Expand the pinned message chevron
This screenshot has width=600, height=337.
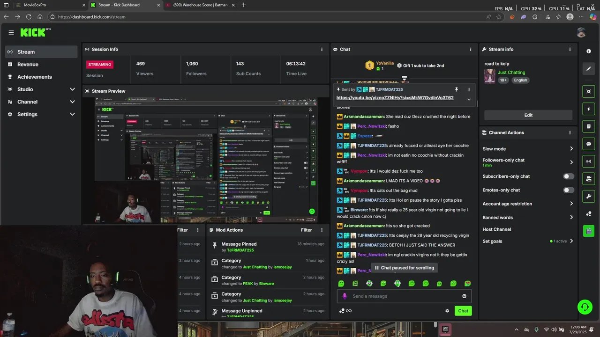tap(469, 99)
